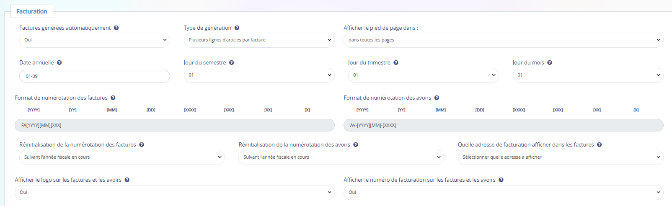
Task: Click the Date annuelle help icon
Action: [59, 63]
